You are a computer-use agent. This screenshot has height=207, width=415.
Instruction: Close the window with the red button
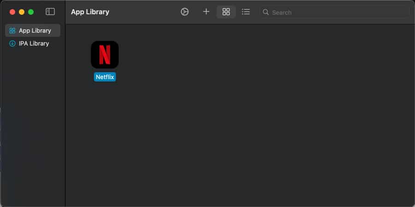coord(12,12)
